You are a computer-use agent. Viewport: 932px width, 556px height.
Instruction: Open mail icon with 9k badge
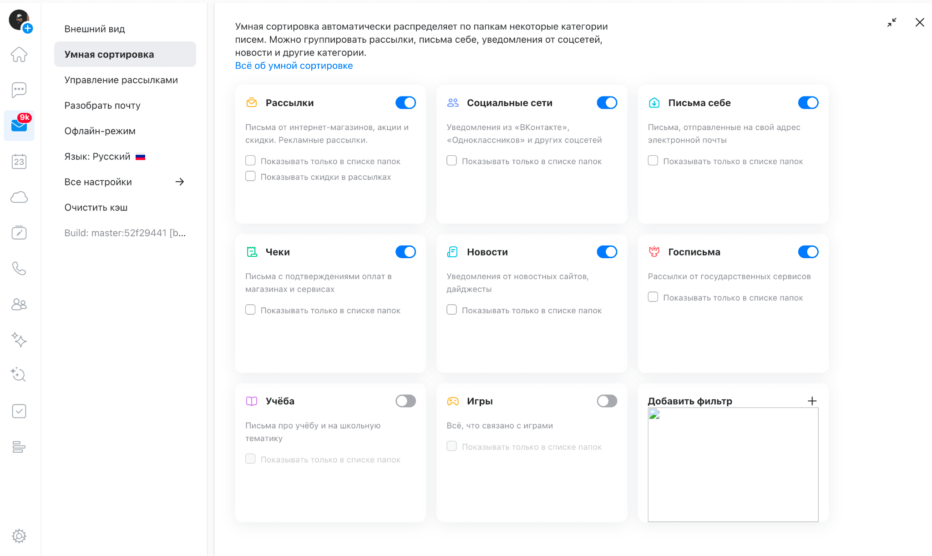19,125
